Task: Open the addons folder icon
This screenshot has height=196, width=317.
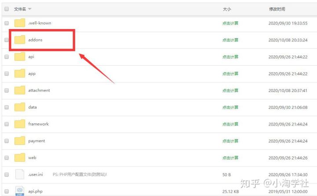Action: point(20,40)
